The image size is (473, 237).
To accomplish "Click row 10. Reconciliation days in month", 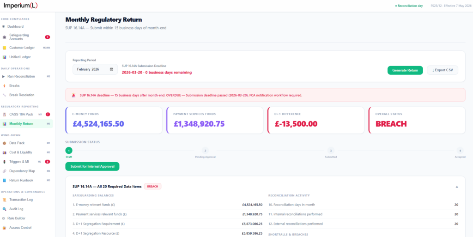I will click(363, 205).
